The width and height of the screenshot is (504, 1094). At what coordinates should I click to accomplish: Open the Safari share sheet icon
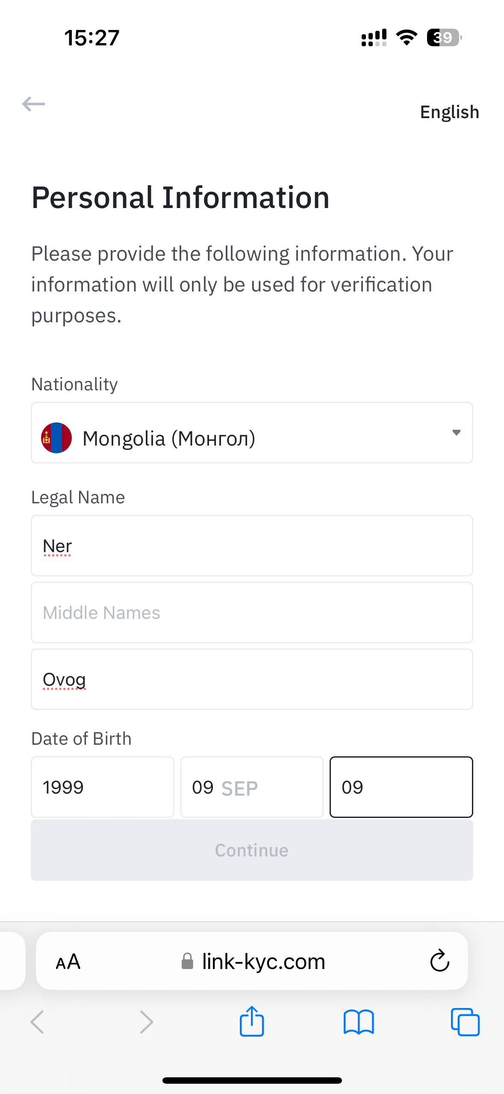pos(252,1021)
